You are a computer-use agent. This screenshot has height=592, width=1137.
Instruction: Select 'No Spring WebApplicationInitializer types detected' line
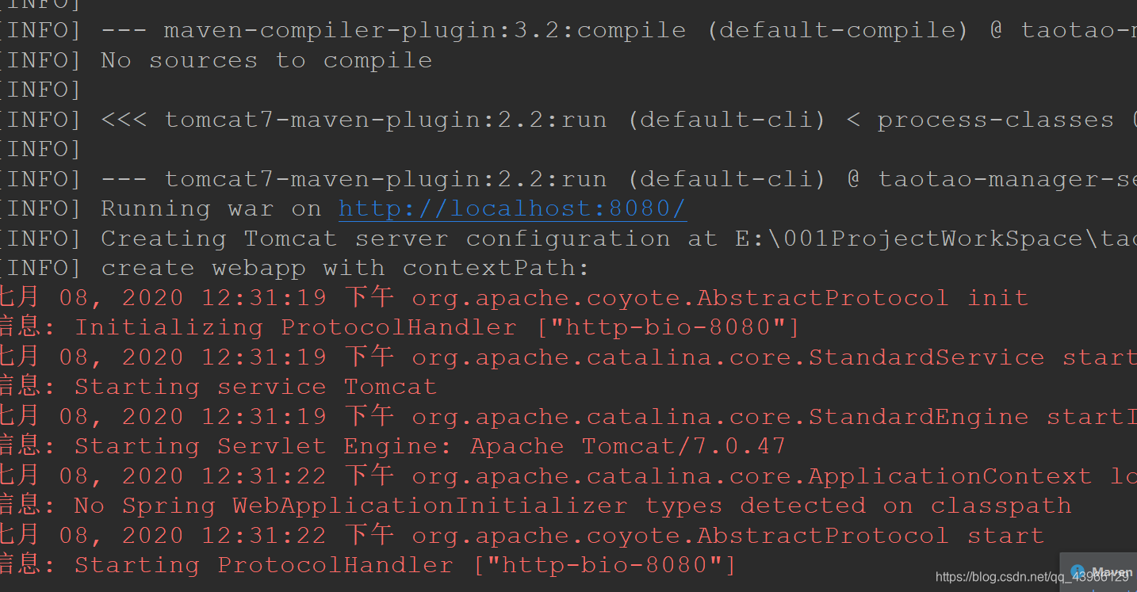536,506
